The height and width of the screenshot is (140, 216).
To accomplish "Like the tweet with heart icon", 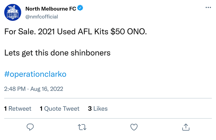I will (x=134, y=127).
